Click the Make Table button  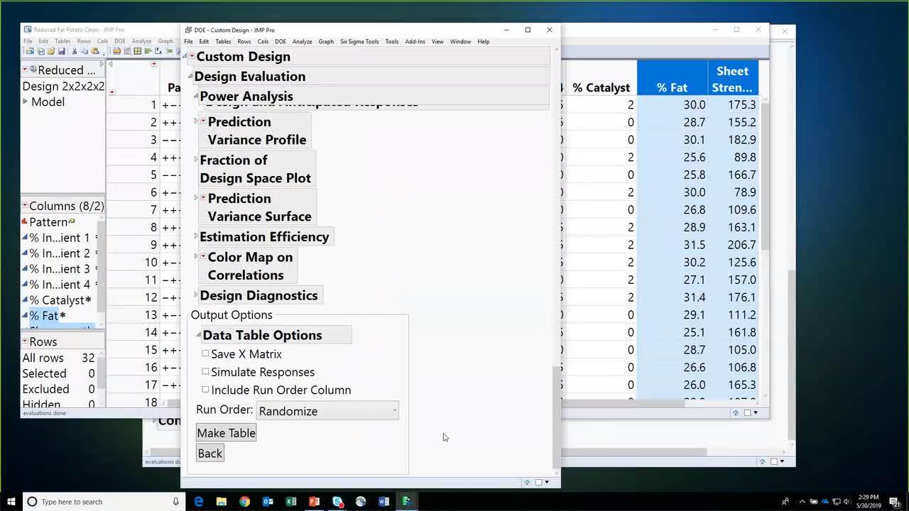pos(226,433)
